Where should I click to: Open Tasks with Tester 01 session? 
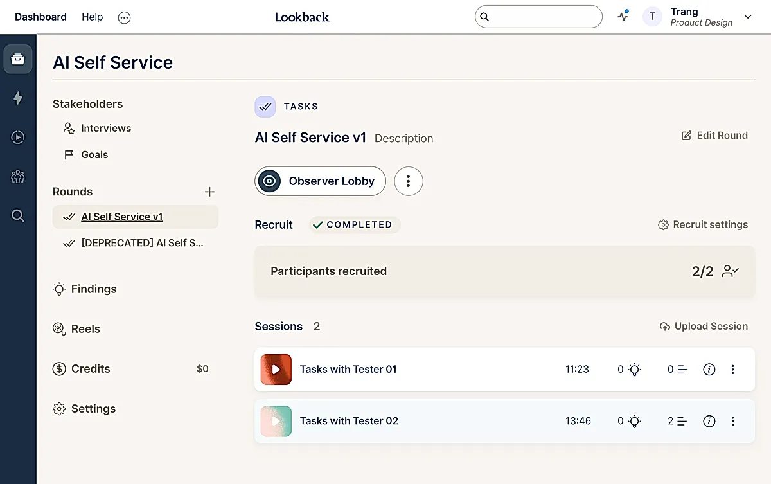[348, 369]
